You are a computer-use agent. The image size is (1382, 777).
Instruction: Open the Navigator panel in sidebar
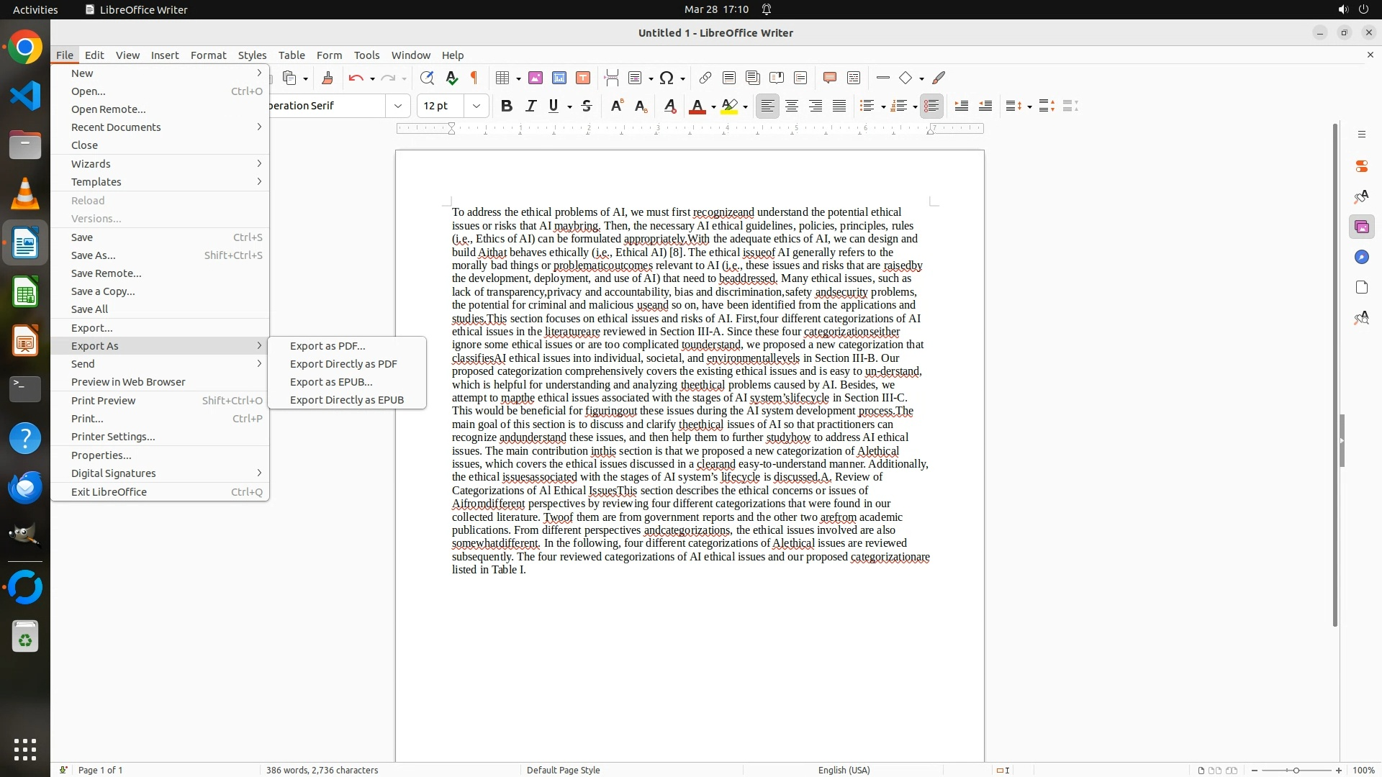(1361, 257)
